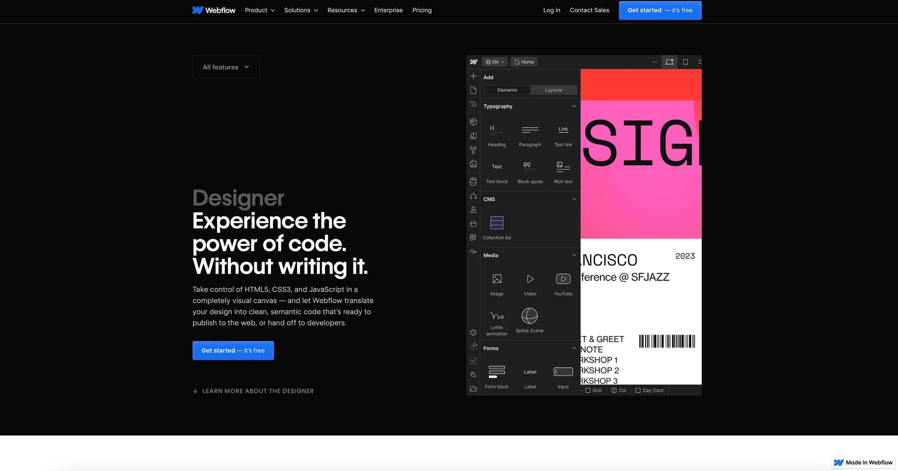Switch to the Layouts tab
Image resolution: width=898 pixels, height=471 pixels.
553,90
